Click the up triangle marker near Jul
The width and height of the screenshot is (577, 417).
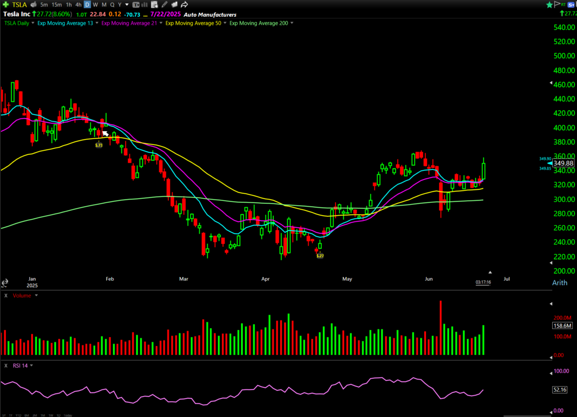tap(490, 272)
